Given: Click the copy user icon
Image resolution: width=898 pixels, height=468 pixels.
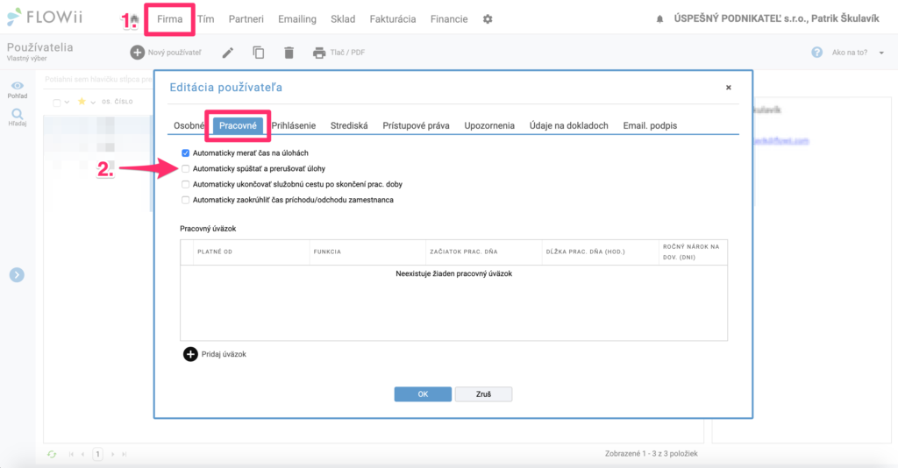Looking at the screenshot, I should (x=259, y=53).
